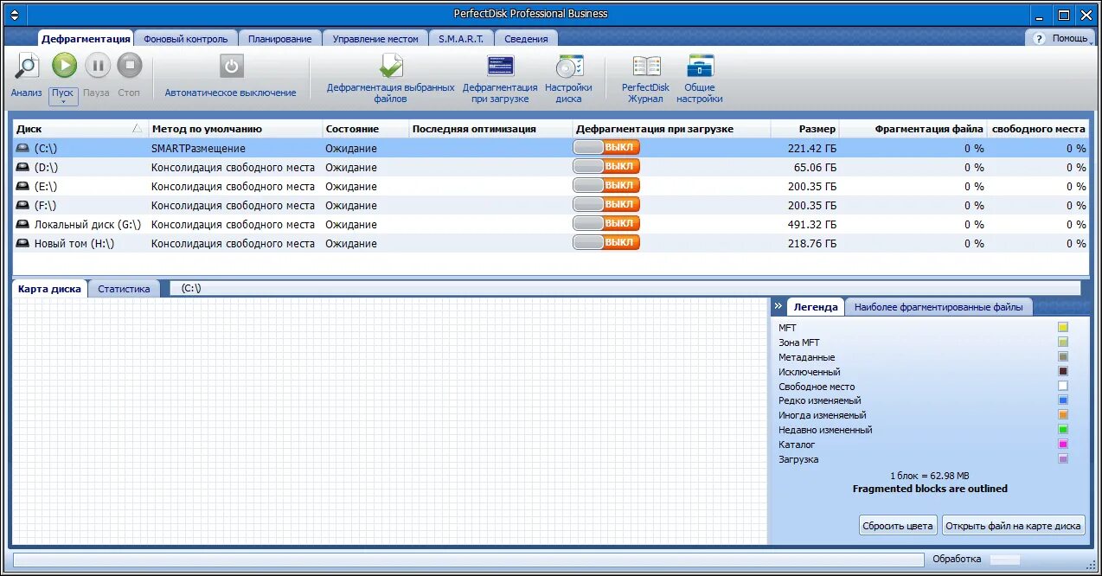Toggle boot-time defrag switch for drive H:
Viewport: 1102px width, 576px height.
(x=606, y=243)
